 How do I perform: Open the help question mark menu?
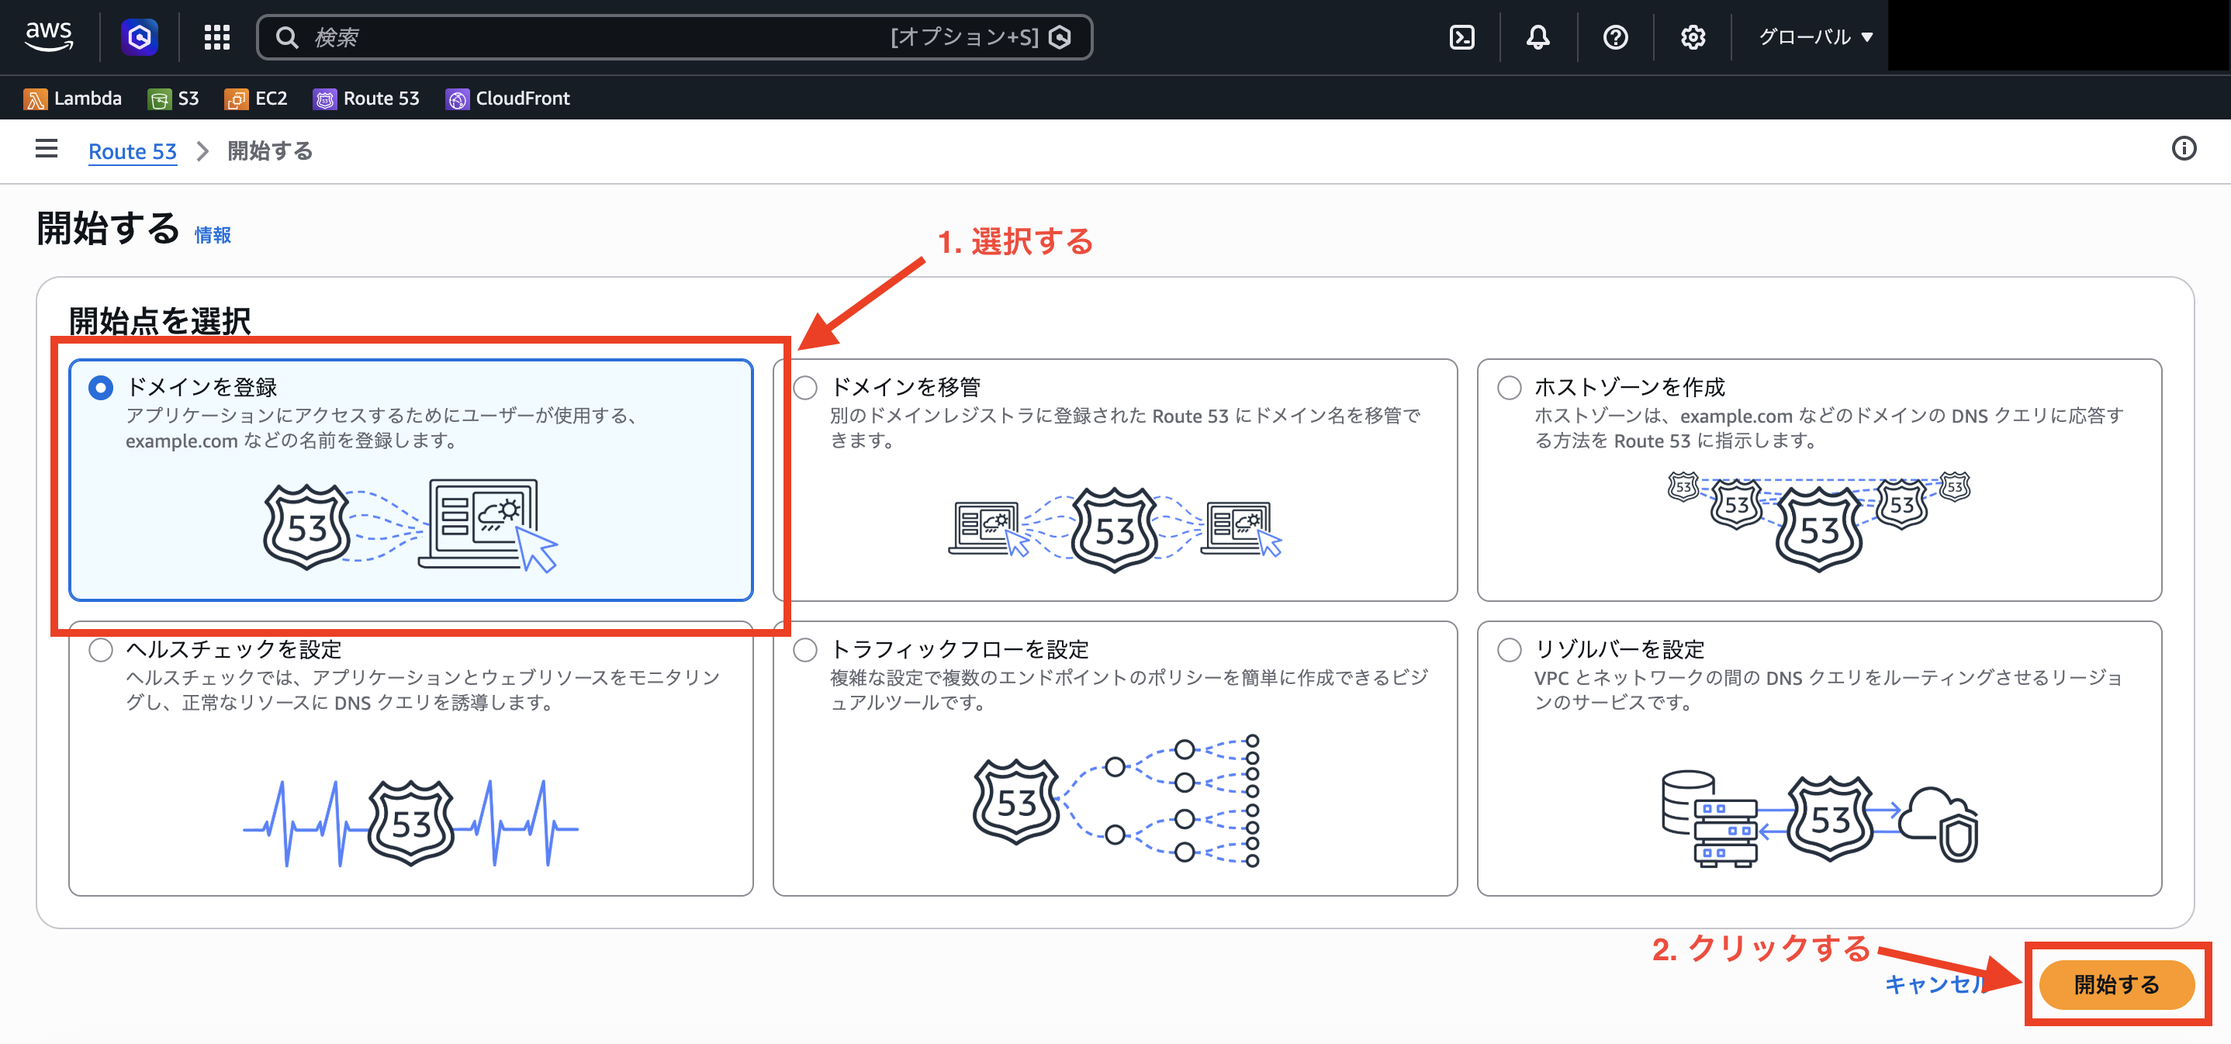[x=1615, y=37]
